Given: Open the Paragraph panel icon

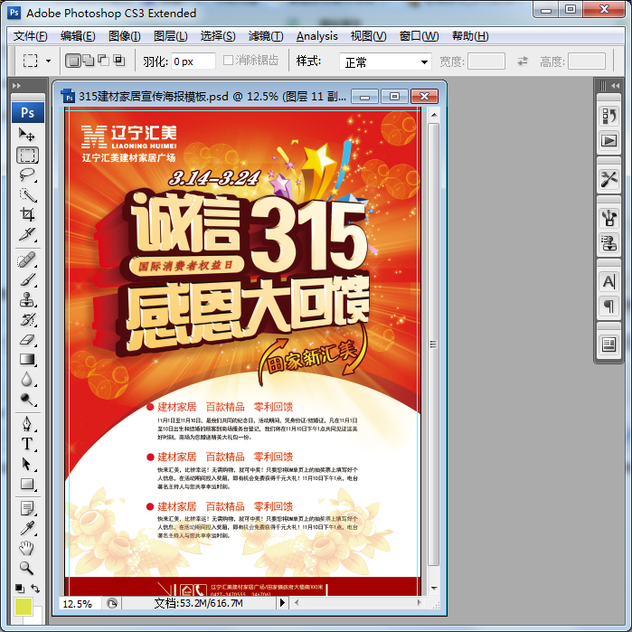Looking at the screenshot, I should [x=608, y=306].
